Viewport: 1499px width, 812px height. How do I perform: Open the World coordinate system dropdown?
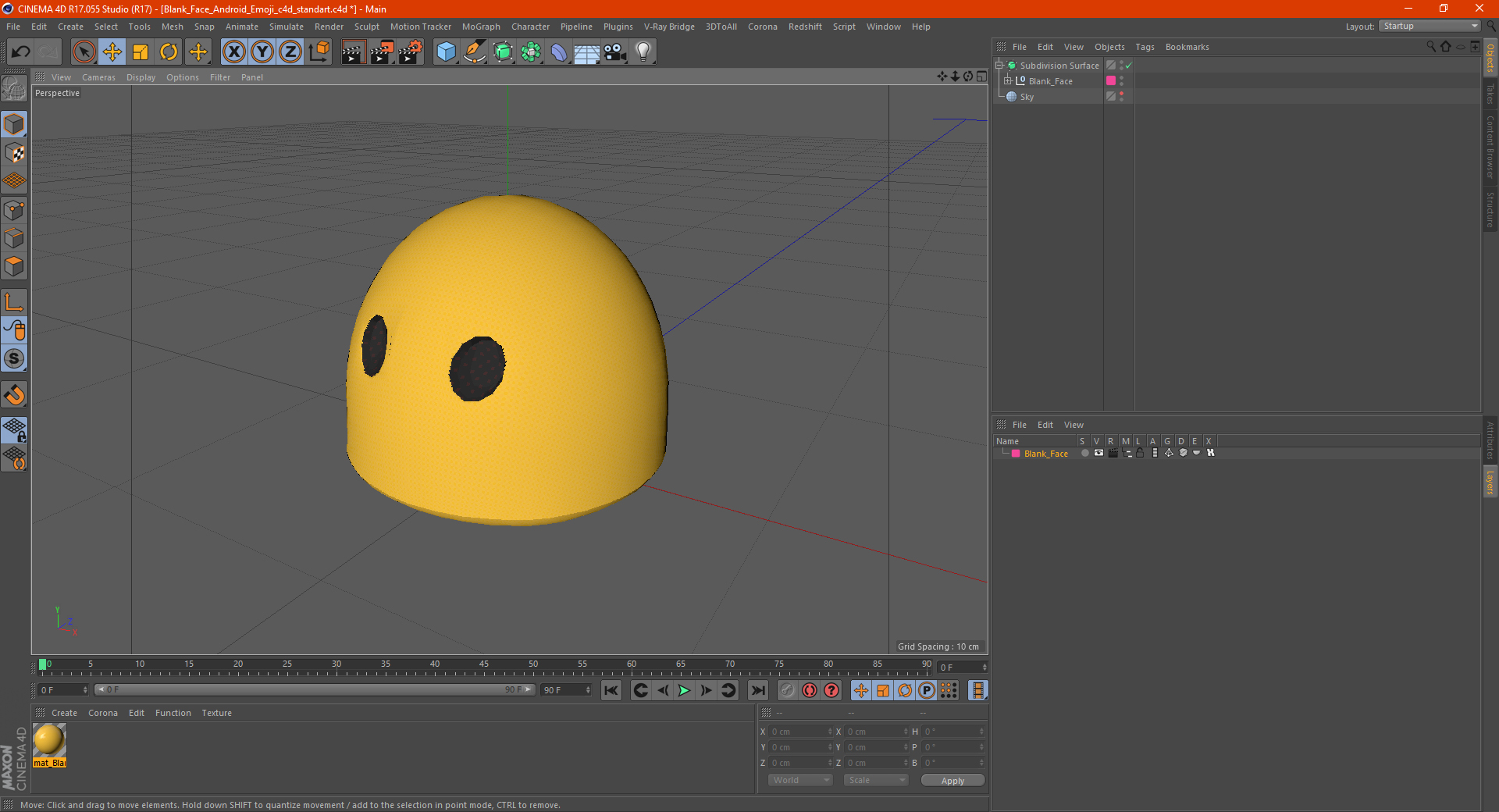coord(800,780)
